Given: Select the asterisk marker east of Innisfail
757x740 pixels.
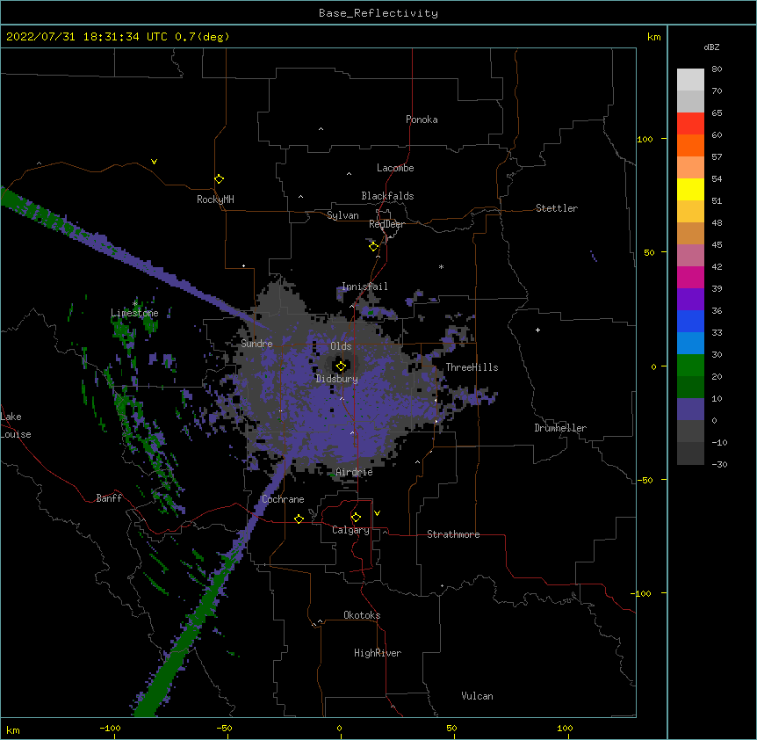Looking at the screenshot, I should coord(441,266).
